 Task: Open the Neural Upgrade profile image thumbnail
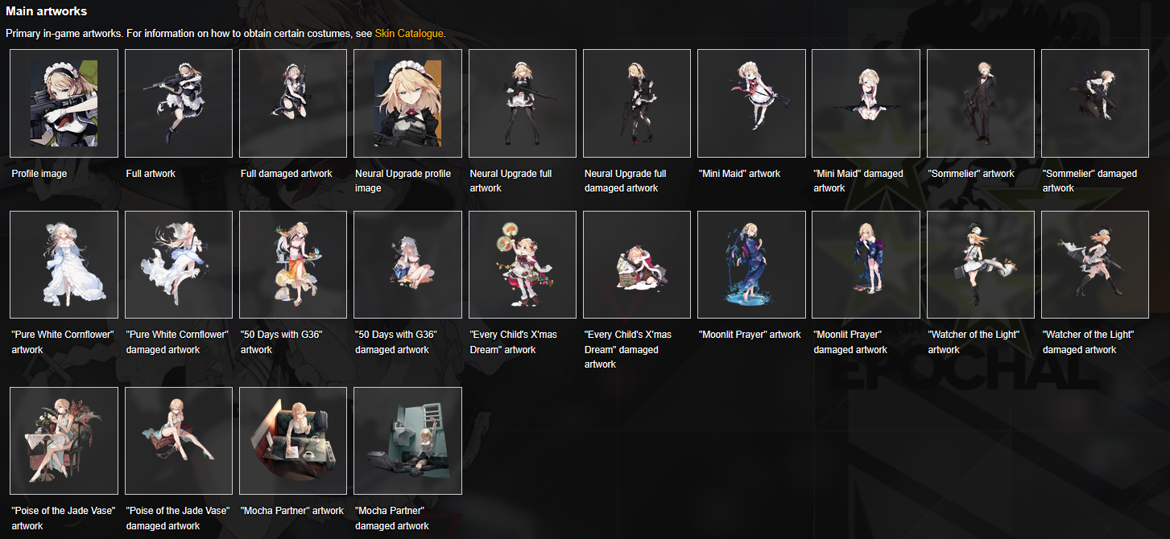point(407,103)
